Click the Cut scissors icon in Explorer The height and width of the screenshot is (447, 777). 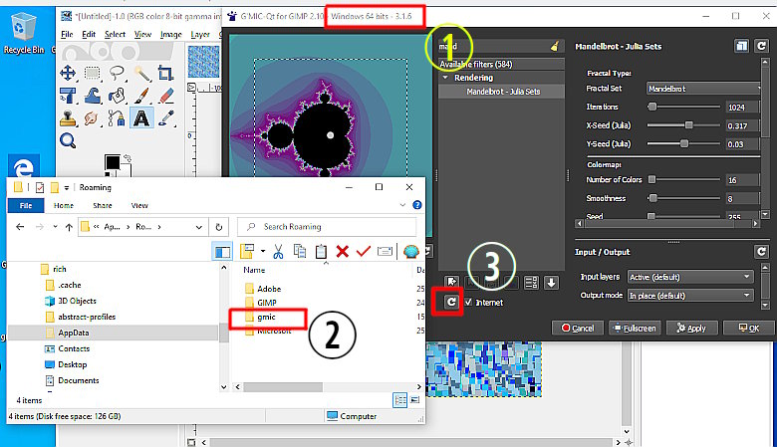279,252
